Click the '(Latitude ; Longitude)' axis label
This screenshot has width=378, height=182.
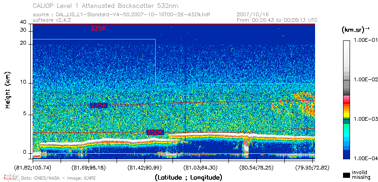(188, 178)
